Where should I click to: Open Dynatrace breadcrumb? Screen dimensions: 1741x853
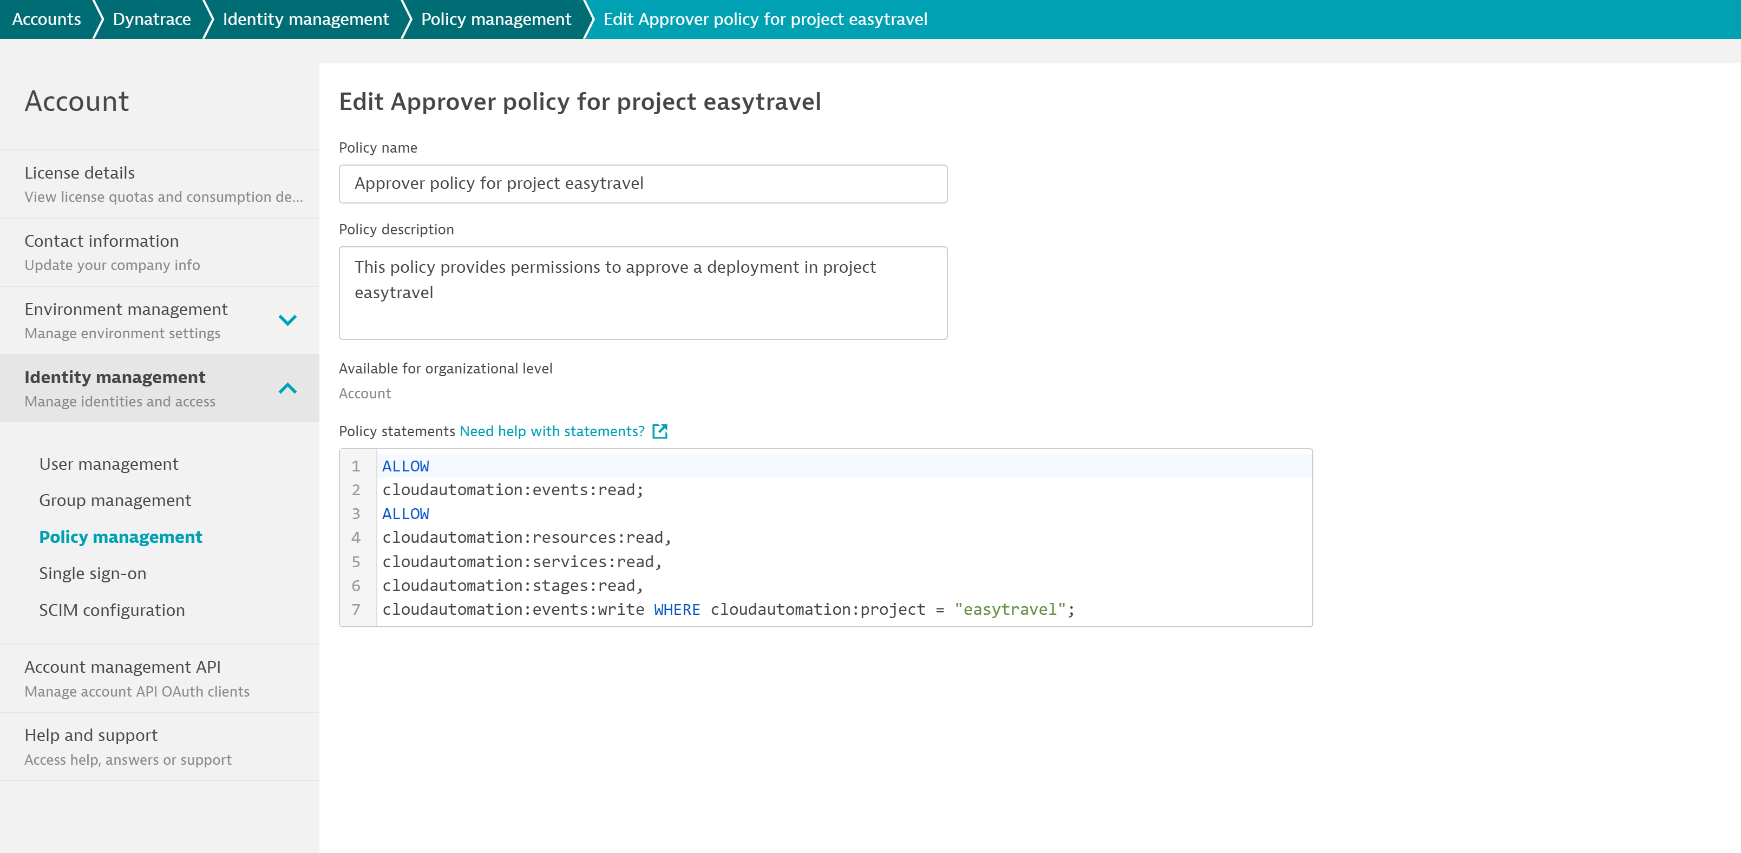[152, 19]
